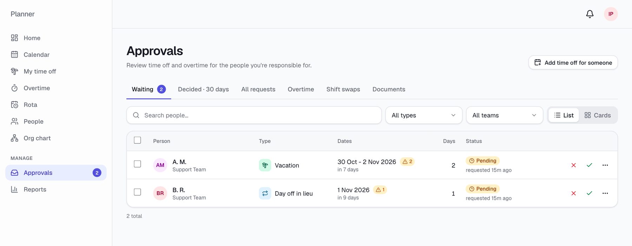The width and height of the screenshot is (632, 246).
Task: Click the warning badge on A. M.'s dates
Action: pyautogui.click(x=407, y=162)
